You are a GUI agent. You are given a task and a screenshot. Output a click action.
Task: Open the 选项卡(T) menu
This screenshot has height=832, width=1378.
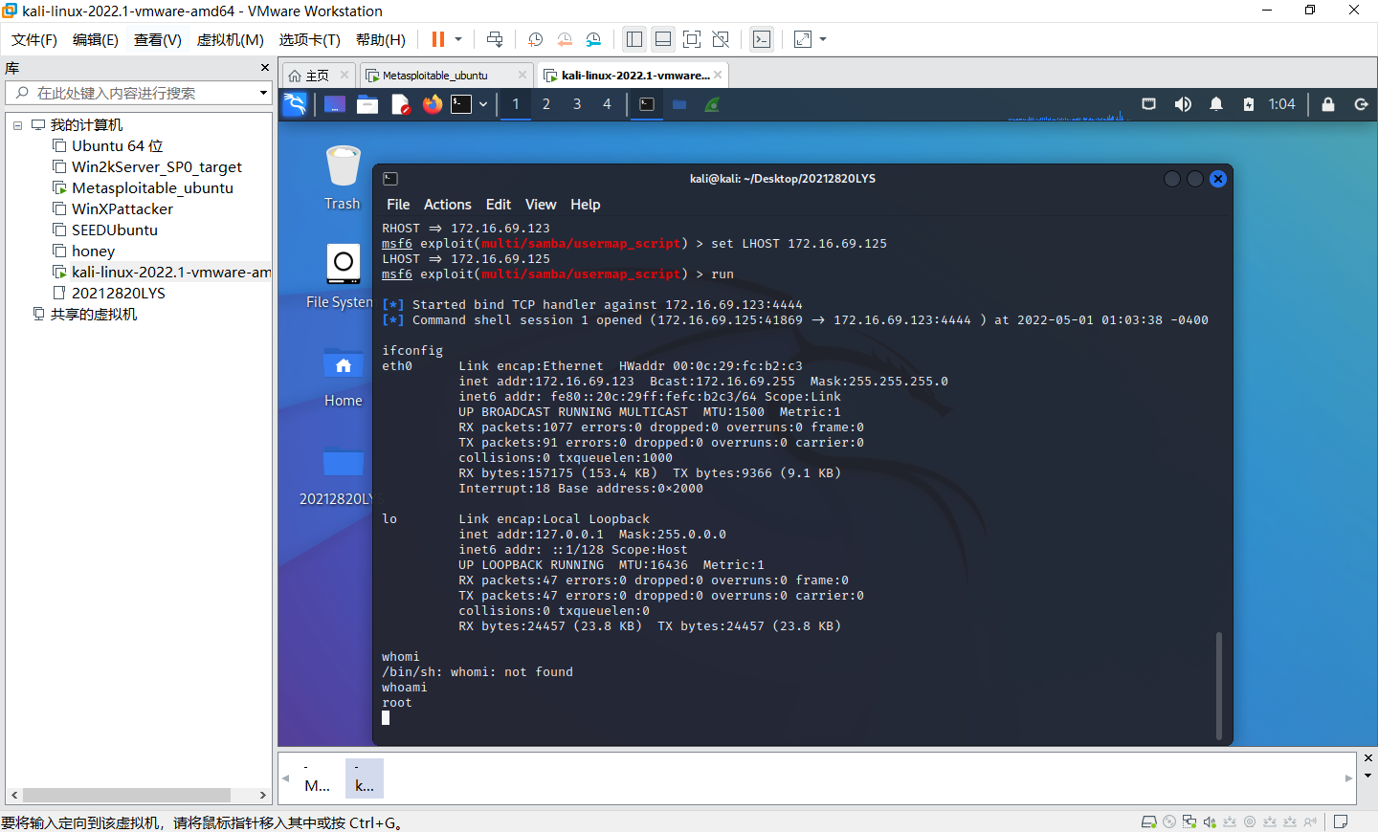click(310, 39)
